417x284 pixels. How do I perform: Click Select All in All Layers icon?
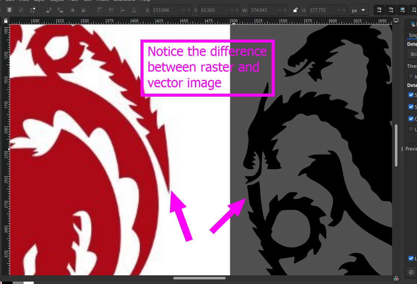(x=9, y=10)
